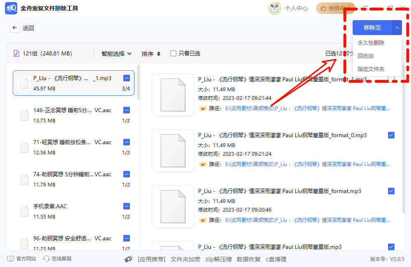411x267 pixels.
Task: Choose 指定文件夹 from the menu
Action: click(371, 69)
